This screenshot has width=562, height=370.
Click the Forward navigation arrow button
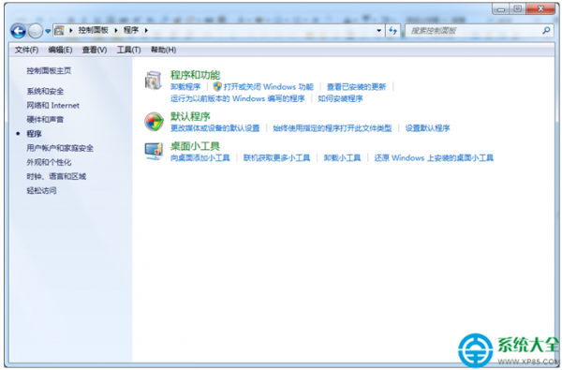point(36,31)
